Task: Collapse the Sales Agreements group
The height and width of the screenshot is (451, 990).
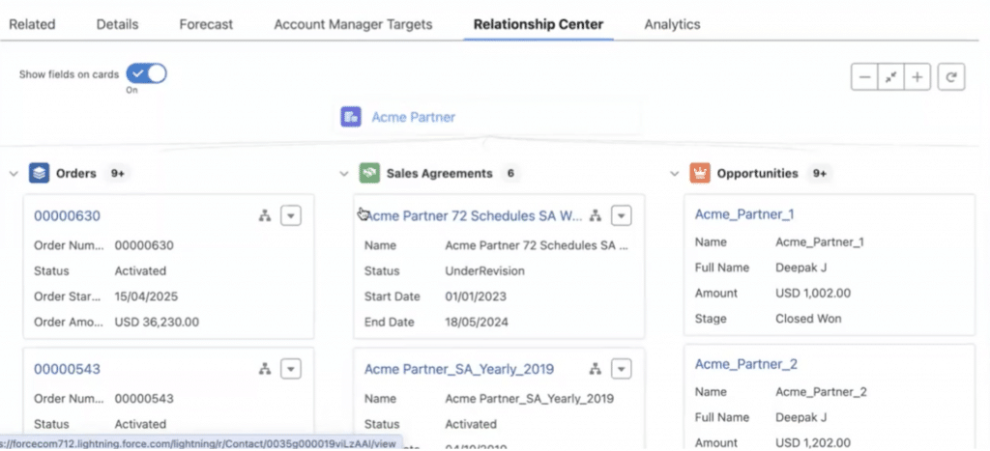Action: pos(344,174)
